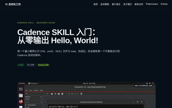Expand the toolbar input history dropdown arrow

pyautogui.click(x=47, y=94)
